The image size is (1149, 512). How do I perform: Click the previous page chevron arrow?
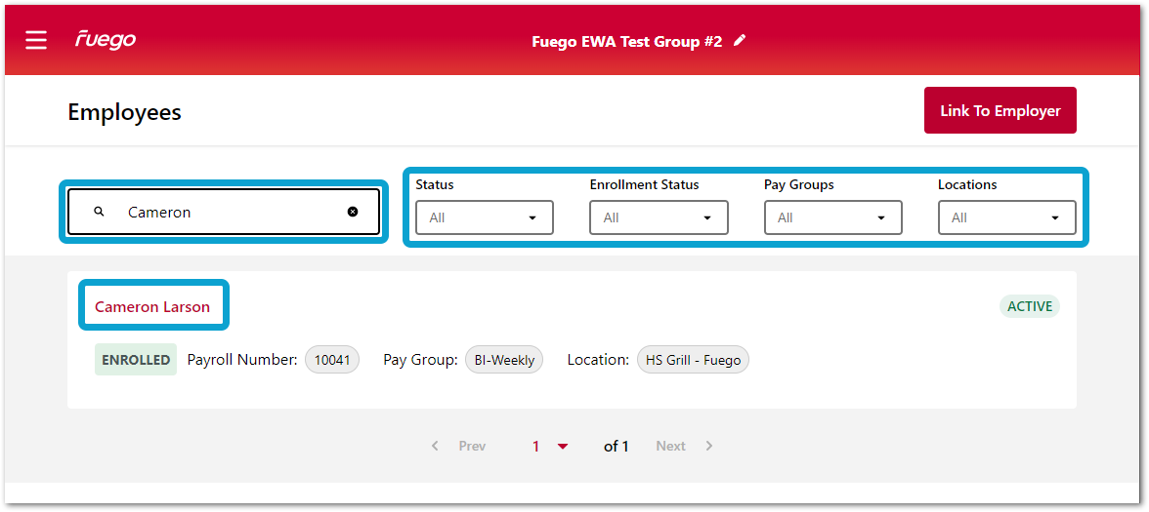pyautogui.click(x=435, y=446)
